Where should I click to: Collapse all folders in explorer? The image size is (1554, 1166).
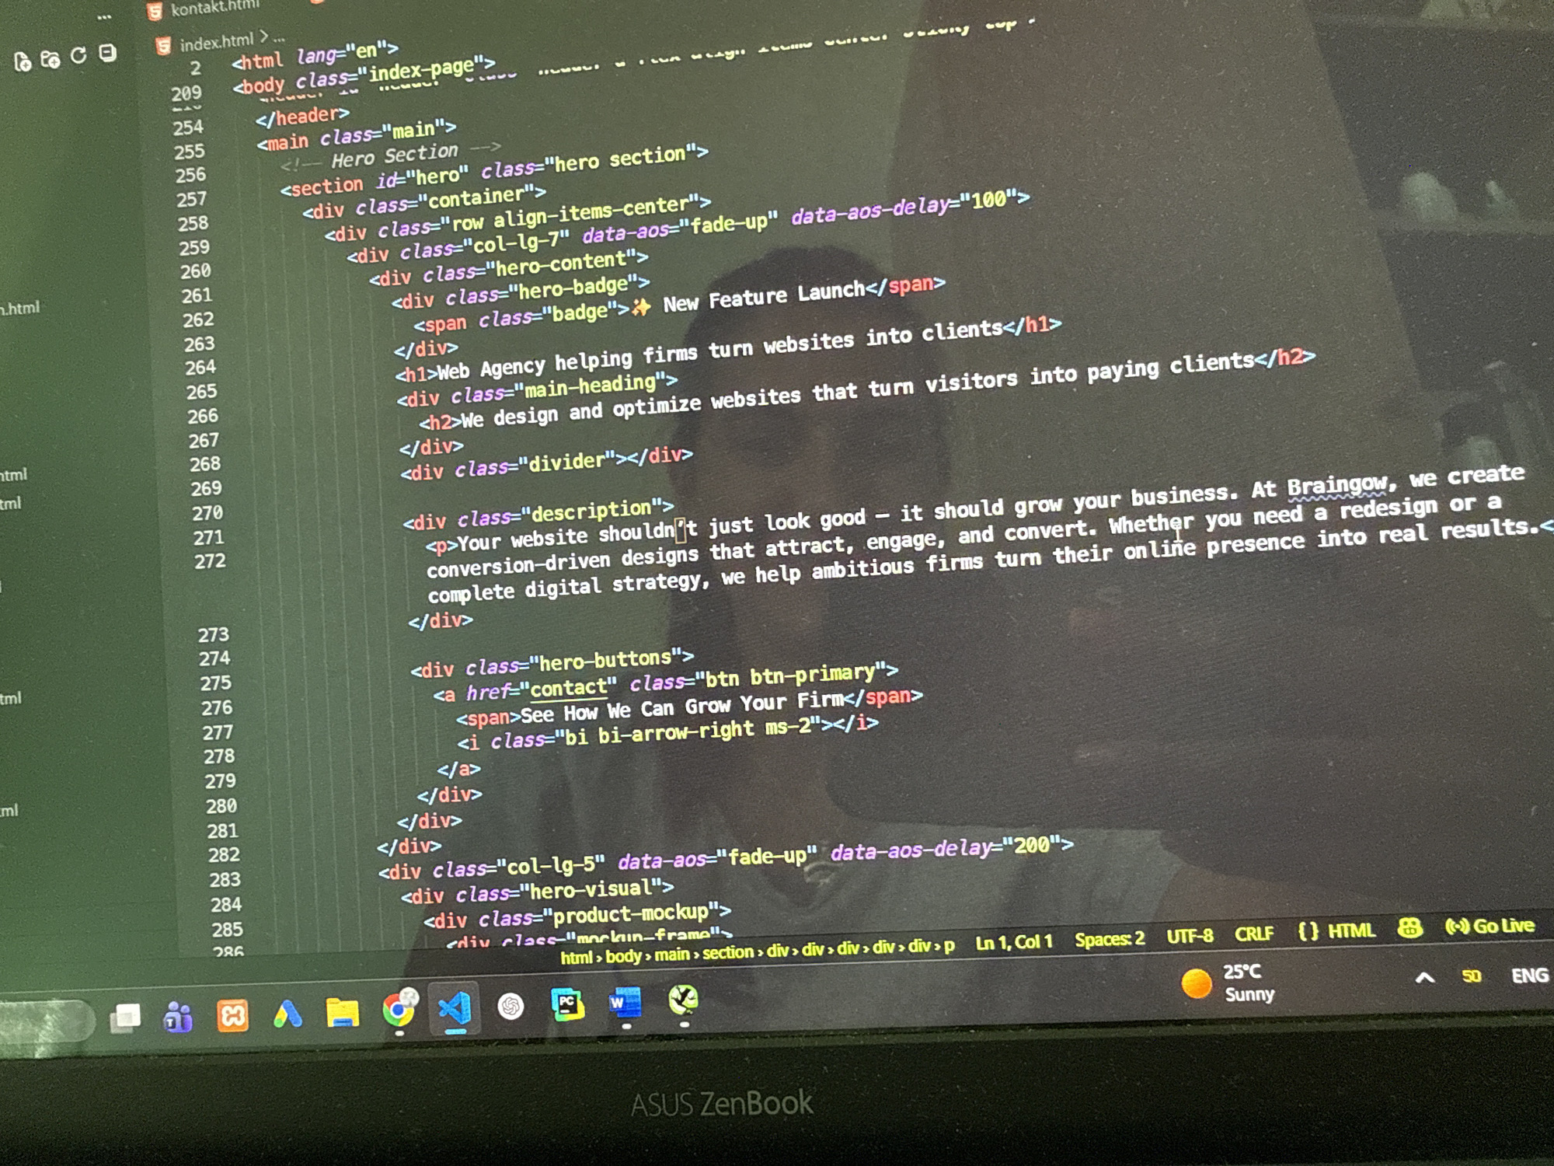coord(107,53)
